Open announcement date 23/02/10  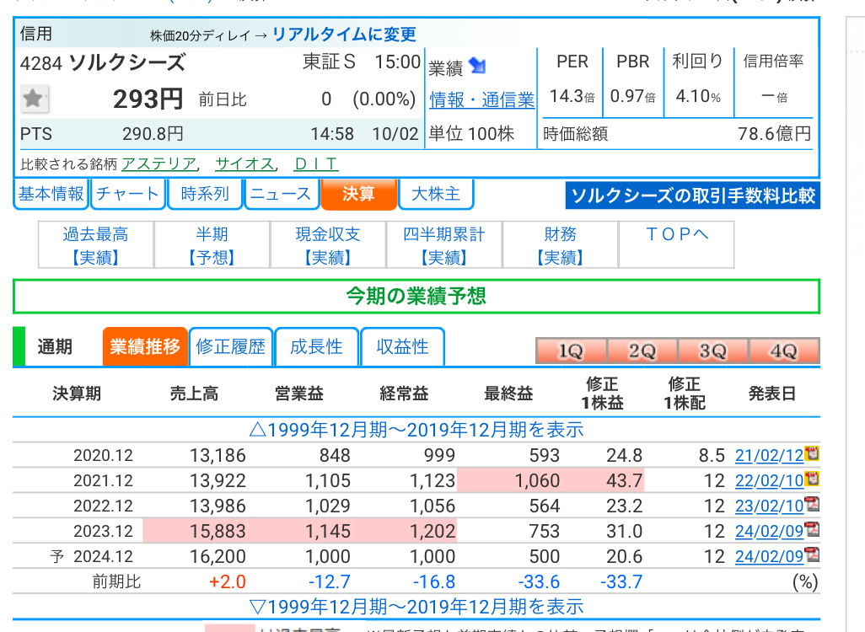[769, 506]
